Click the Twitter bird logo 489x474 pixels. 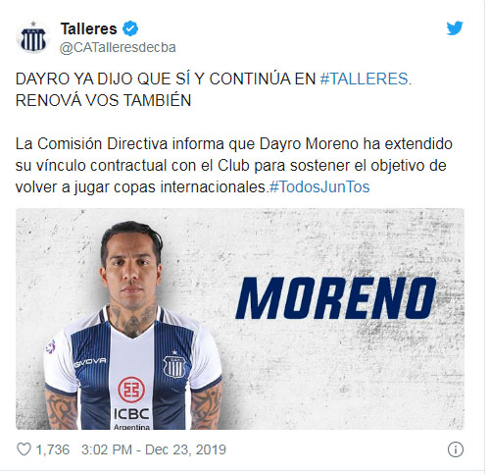coord(455,28)
